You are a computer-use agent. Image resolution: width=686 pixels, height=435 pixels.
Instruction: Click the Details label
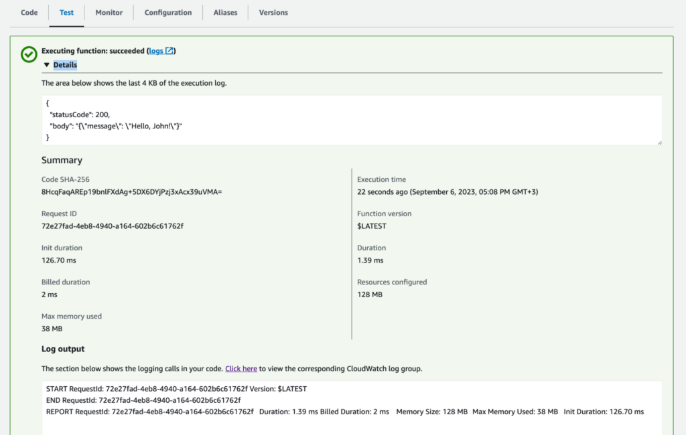pyautogui.click(x=65, y=65)
